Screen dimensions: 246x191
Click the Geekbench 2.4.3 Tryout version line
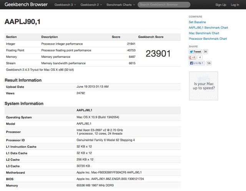[x=40, y=70]
